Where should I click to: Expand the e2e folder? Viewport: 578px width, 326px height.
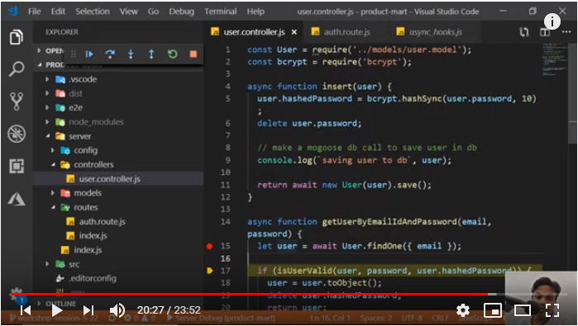click(x=47, y=107)
